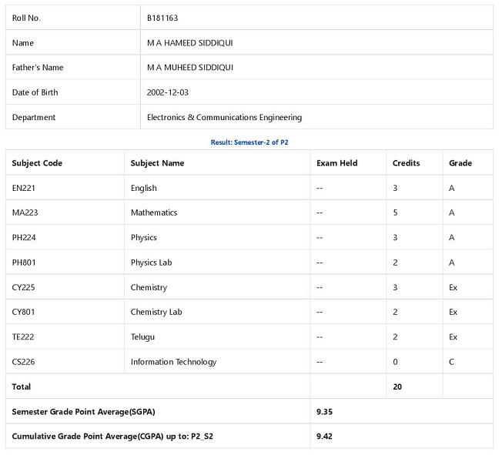This screenshot has width=502, height=455.
Task: Select the date of birth 2002-12-03
Action: 168,92
